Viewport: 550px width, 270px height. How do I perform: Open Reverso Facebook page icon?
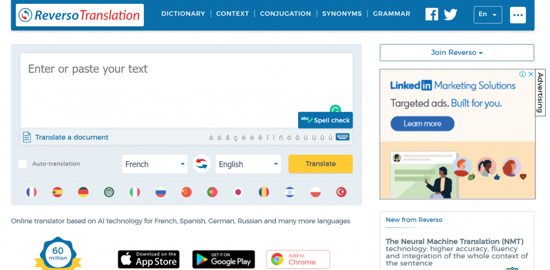click(432, 14)
